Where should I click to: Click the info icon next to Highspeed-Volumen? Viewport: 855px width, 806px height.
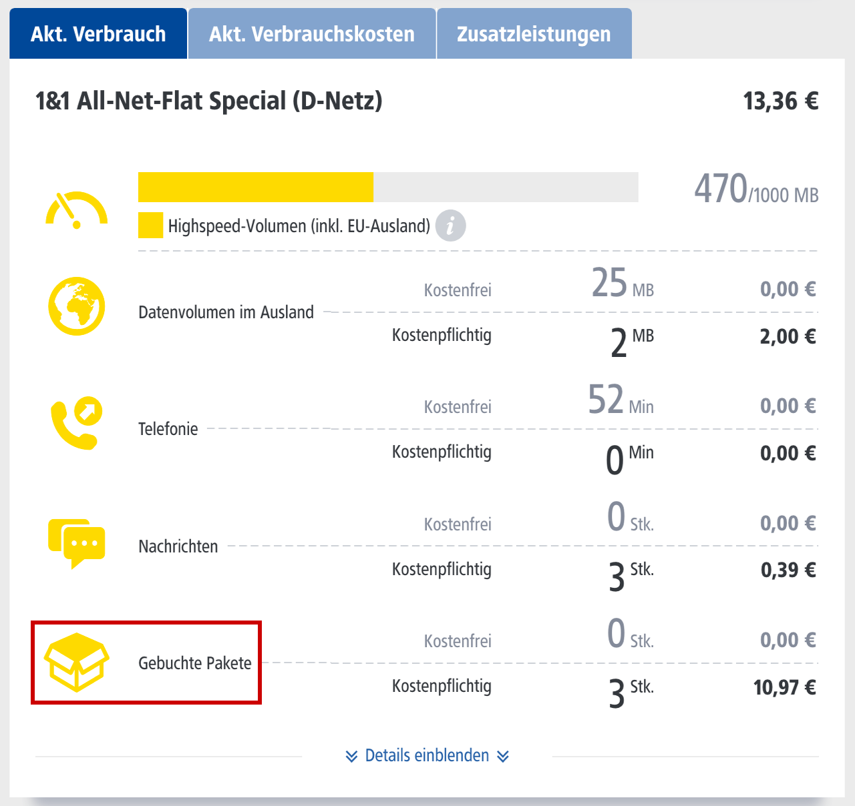[x=451, y=226]
